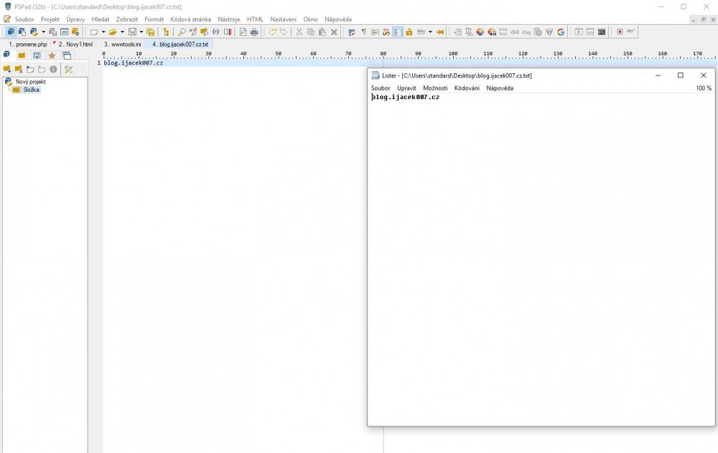Click the favorites star panel icon
The height and width of the screenshot is (453, 718).
point(52,56)
